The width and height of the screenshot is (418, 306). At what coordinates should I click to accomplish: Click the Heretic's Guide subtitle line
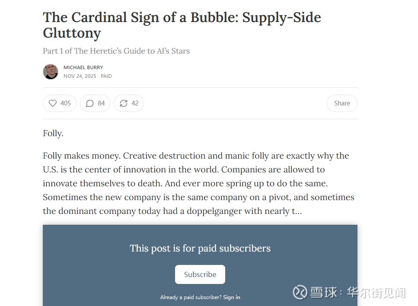pyautogui.click(x=116, y=51)
